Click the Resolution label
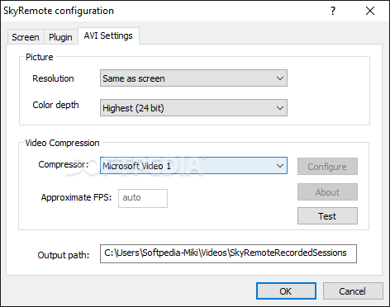The width and height of the screenshot is (390, 307). click(53, 78)
